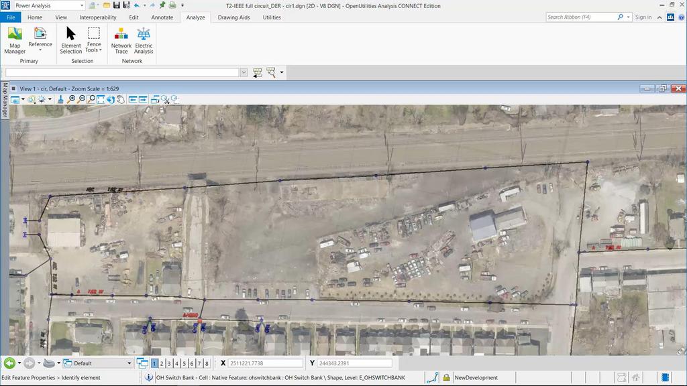Expand the arrow beside the command field search icon
This screenshot has height=386, width=687.
(x=281, y=72)
